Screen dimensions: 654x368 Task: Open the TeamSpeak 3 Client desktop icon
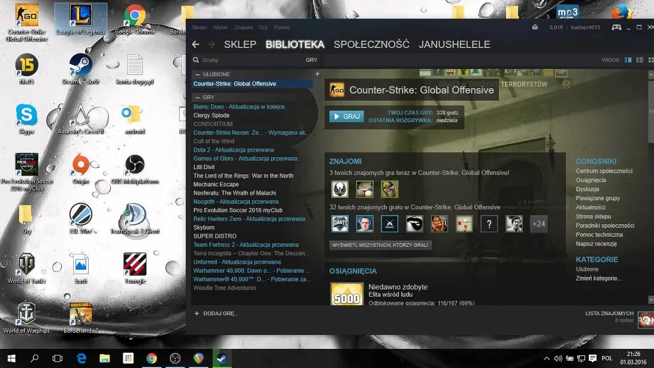pos(135,219)
